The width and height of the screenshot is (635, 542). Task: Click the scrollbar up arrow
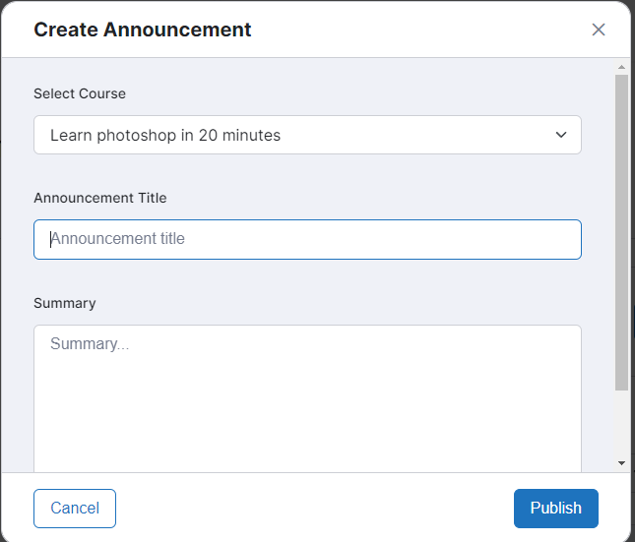(x=621, y=68)
